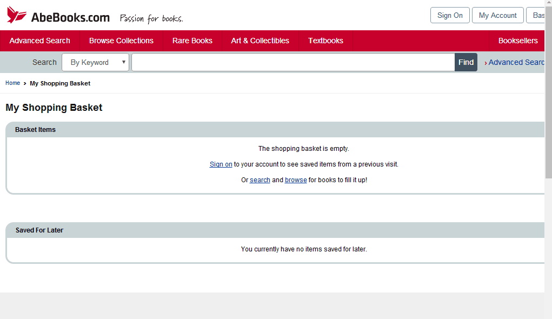
Task: Follow the search link in empty basket
Action: click(260, 180)
